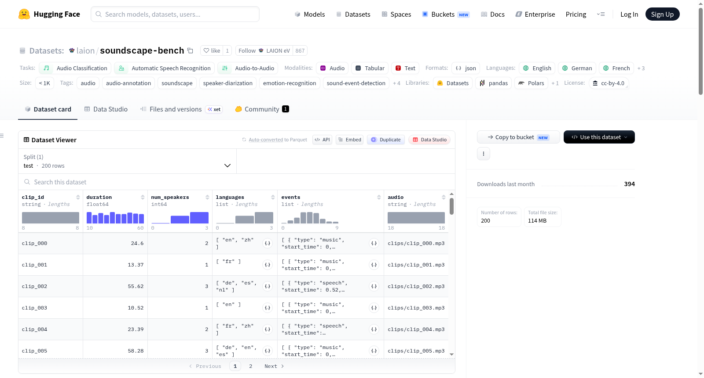The width and height of the screenshot is (704, 378).
Task: Open the pandas library tag
Action: (493, 83)
